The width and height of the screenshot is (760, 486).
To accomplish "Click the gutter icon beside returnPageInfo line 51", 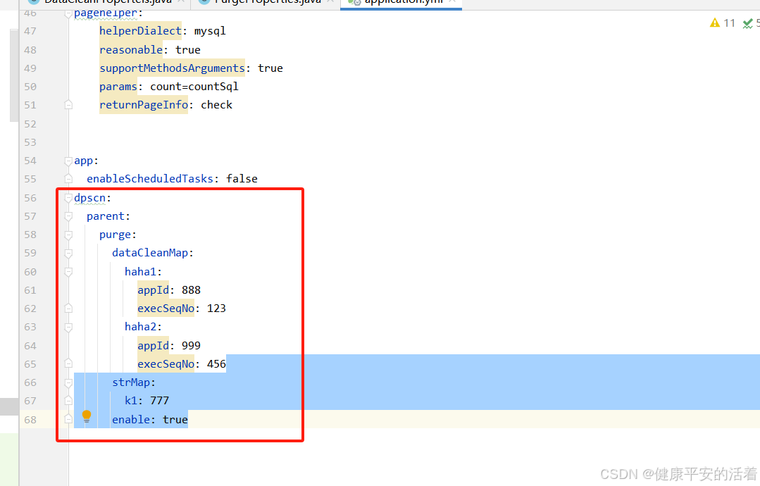I will 68,104.
